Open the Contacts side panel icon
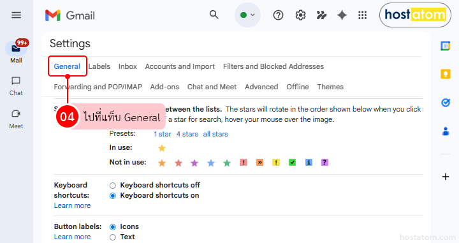Screen dimensions: 459x243 point(446,131)
